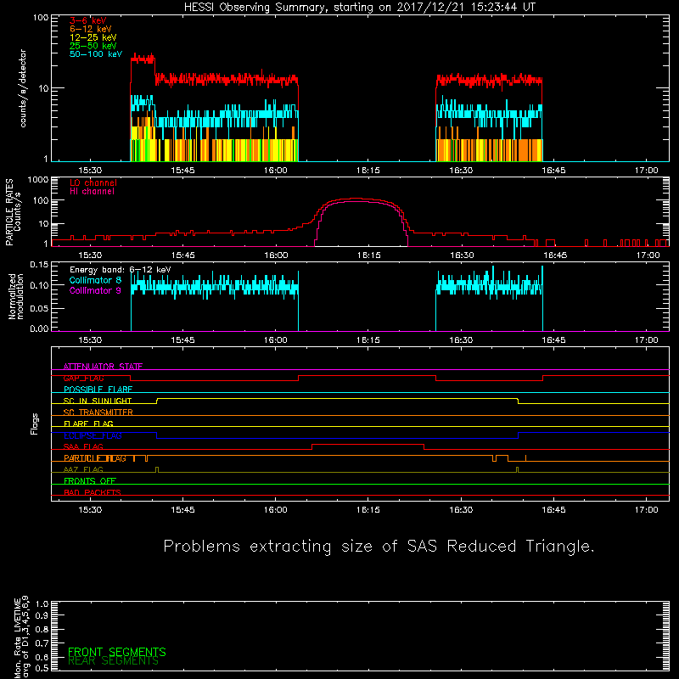
Task: Click the ECLIPSE_FLAG label
Action: click(93, 435)
